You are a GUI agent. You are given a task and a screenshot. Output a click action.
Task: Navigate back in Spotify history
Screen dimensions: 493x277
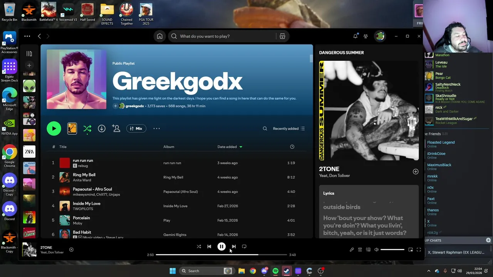tap(39, 36)
